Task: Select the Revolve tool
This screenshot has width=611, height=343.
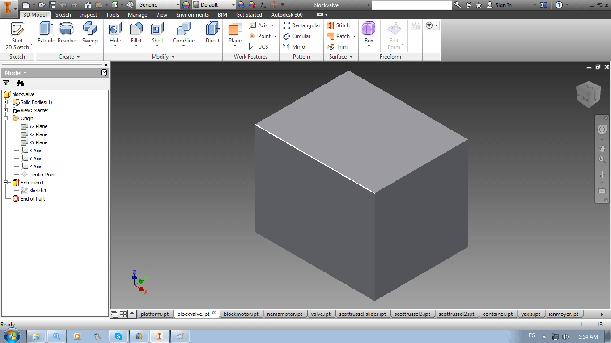Action: coord(67,33)
